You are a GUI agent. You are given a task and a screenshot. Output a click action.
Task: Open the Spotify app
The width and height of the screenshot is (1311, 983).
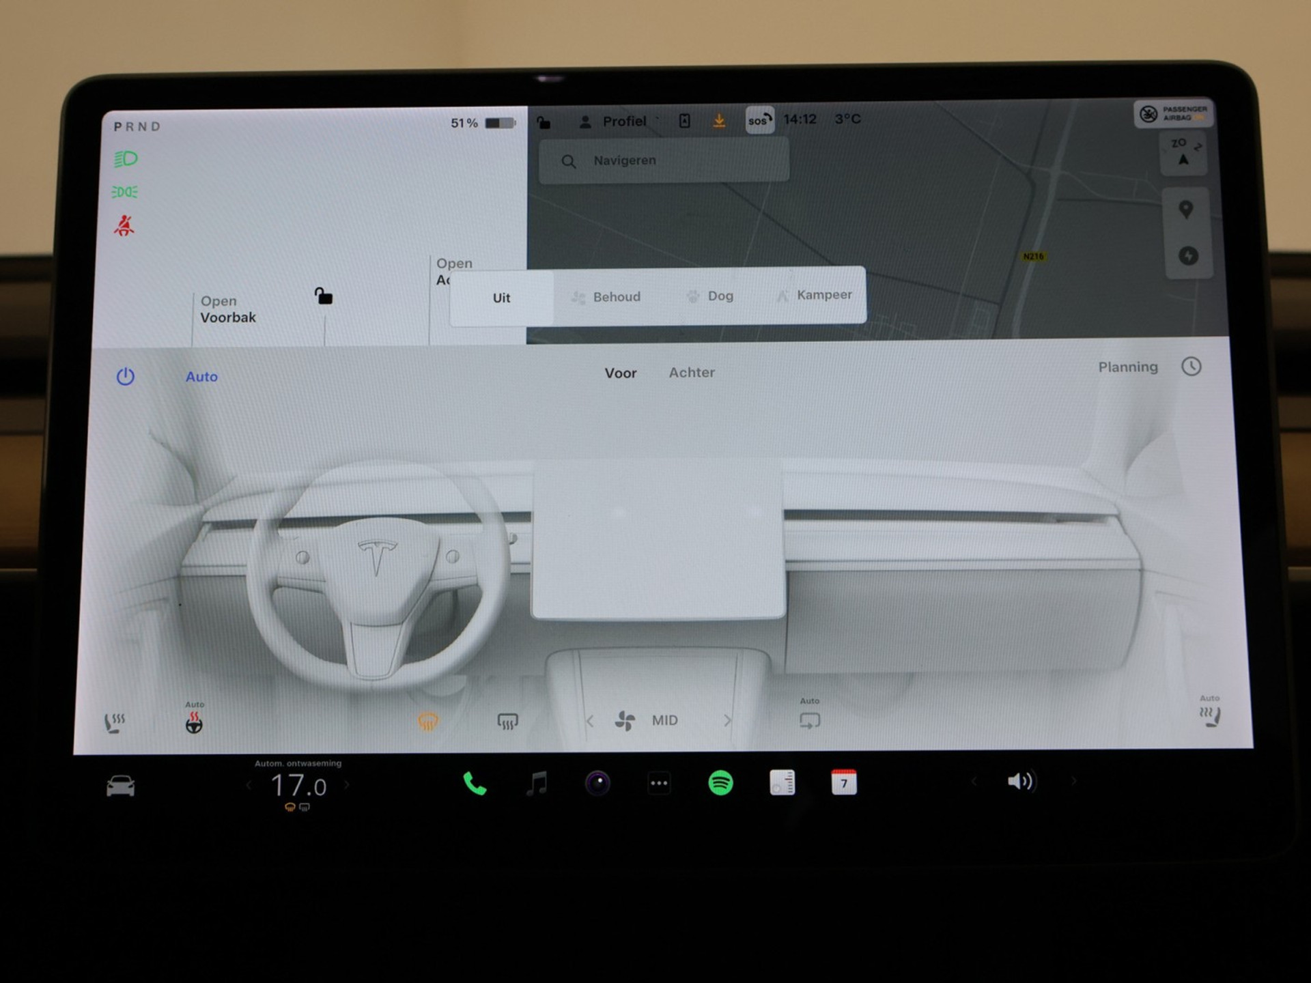[720, 782]
